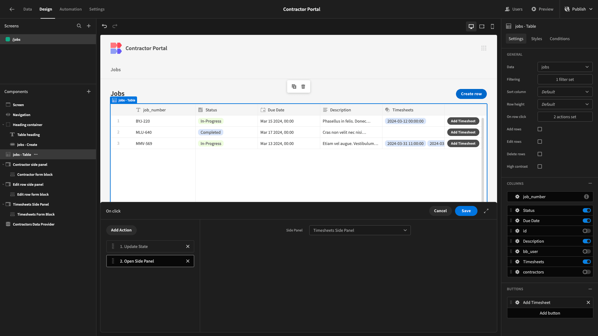Image resolution: width=598 pixels, height=336 pixels.
Task: Disable the Status column toggle
Action: pyautogui.click(x=587, y=211)
